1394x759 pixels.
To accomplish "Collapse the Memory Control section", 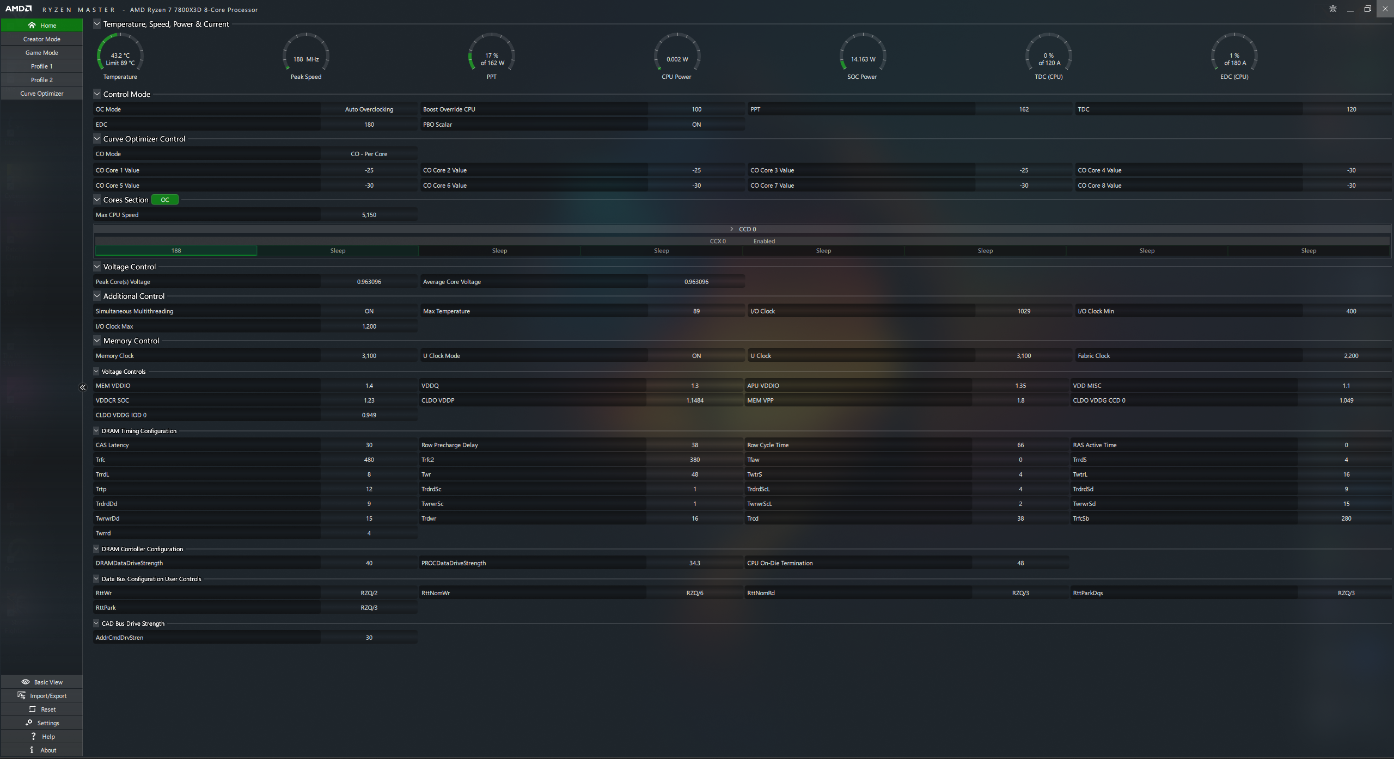I will point(97,341).
